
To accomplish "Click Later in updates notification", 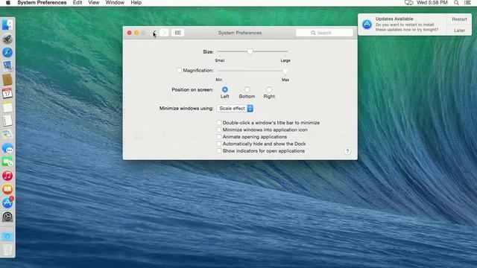I will [459, 31].
